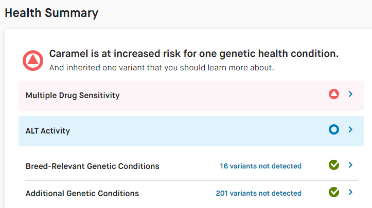Click green checkmark for Additional Genetic Conditions
372x208 pixels.
pos(334,193)
